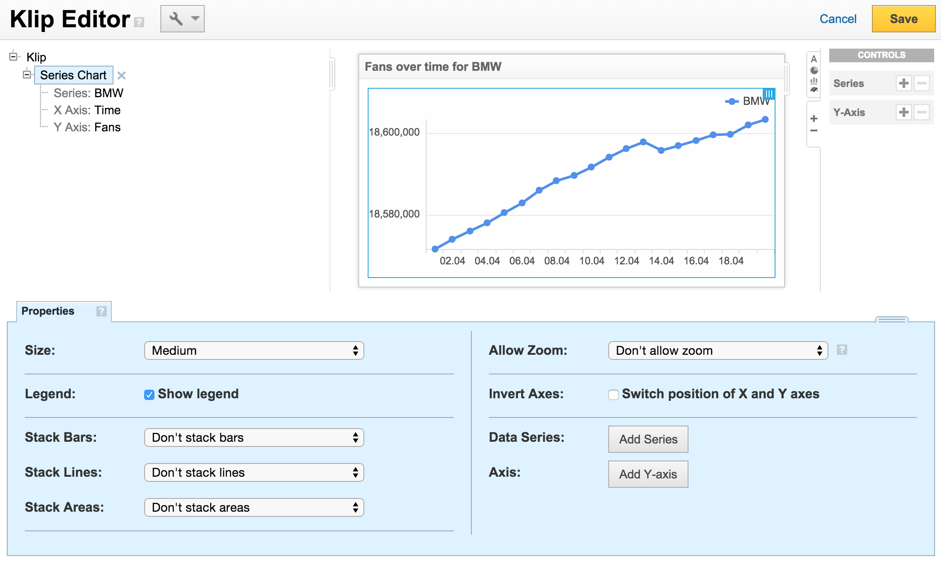Image resolution: width=941 pixels, height=562 pixels.
Task: Select the pie chart component icon
Action: (x=814, y=70)
